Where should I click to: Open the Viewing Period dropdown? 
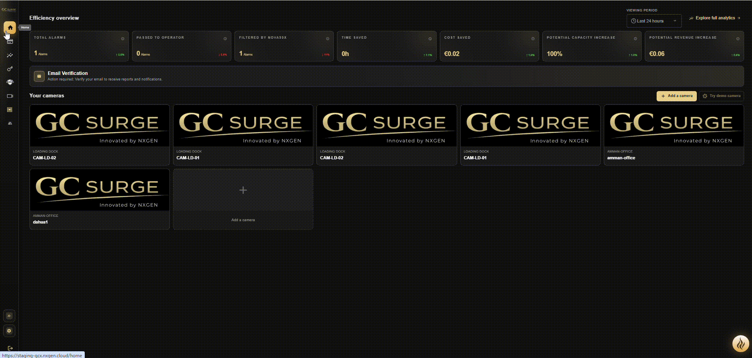(654, 21)
